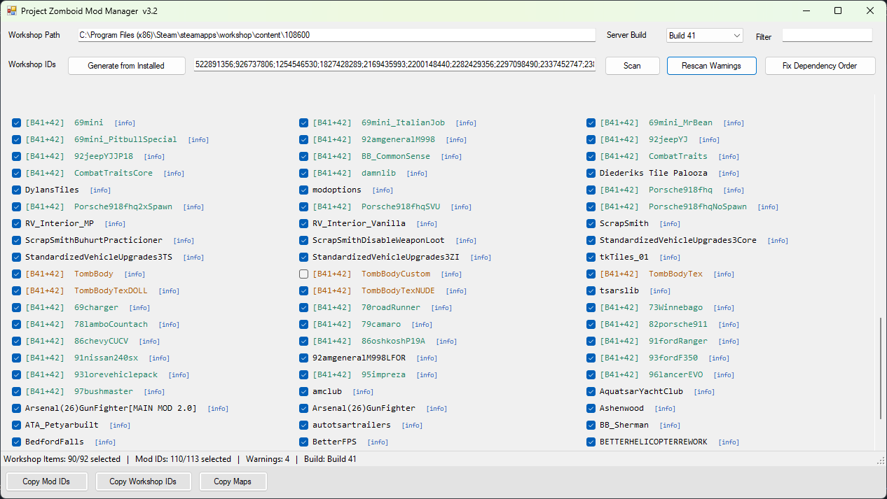Screen dimensions: 887x499
Task: Open info link for damnlib
Action: click(417, 174)
